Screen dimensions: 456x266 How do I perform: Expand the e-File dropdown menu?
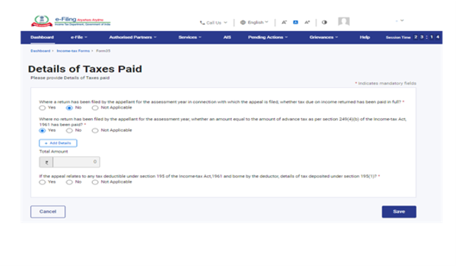[x=79, y=37]
